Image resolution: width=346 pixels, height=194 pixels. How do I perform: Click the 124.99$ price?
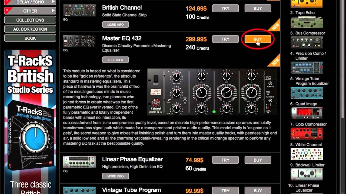[196, 8]
